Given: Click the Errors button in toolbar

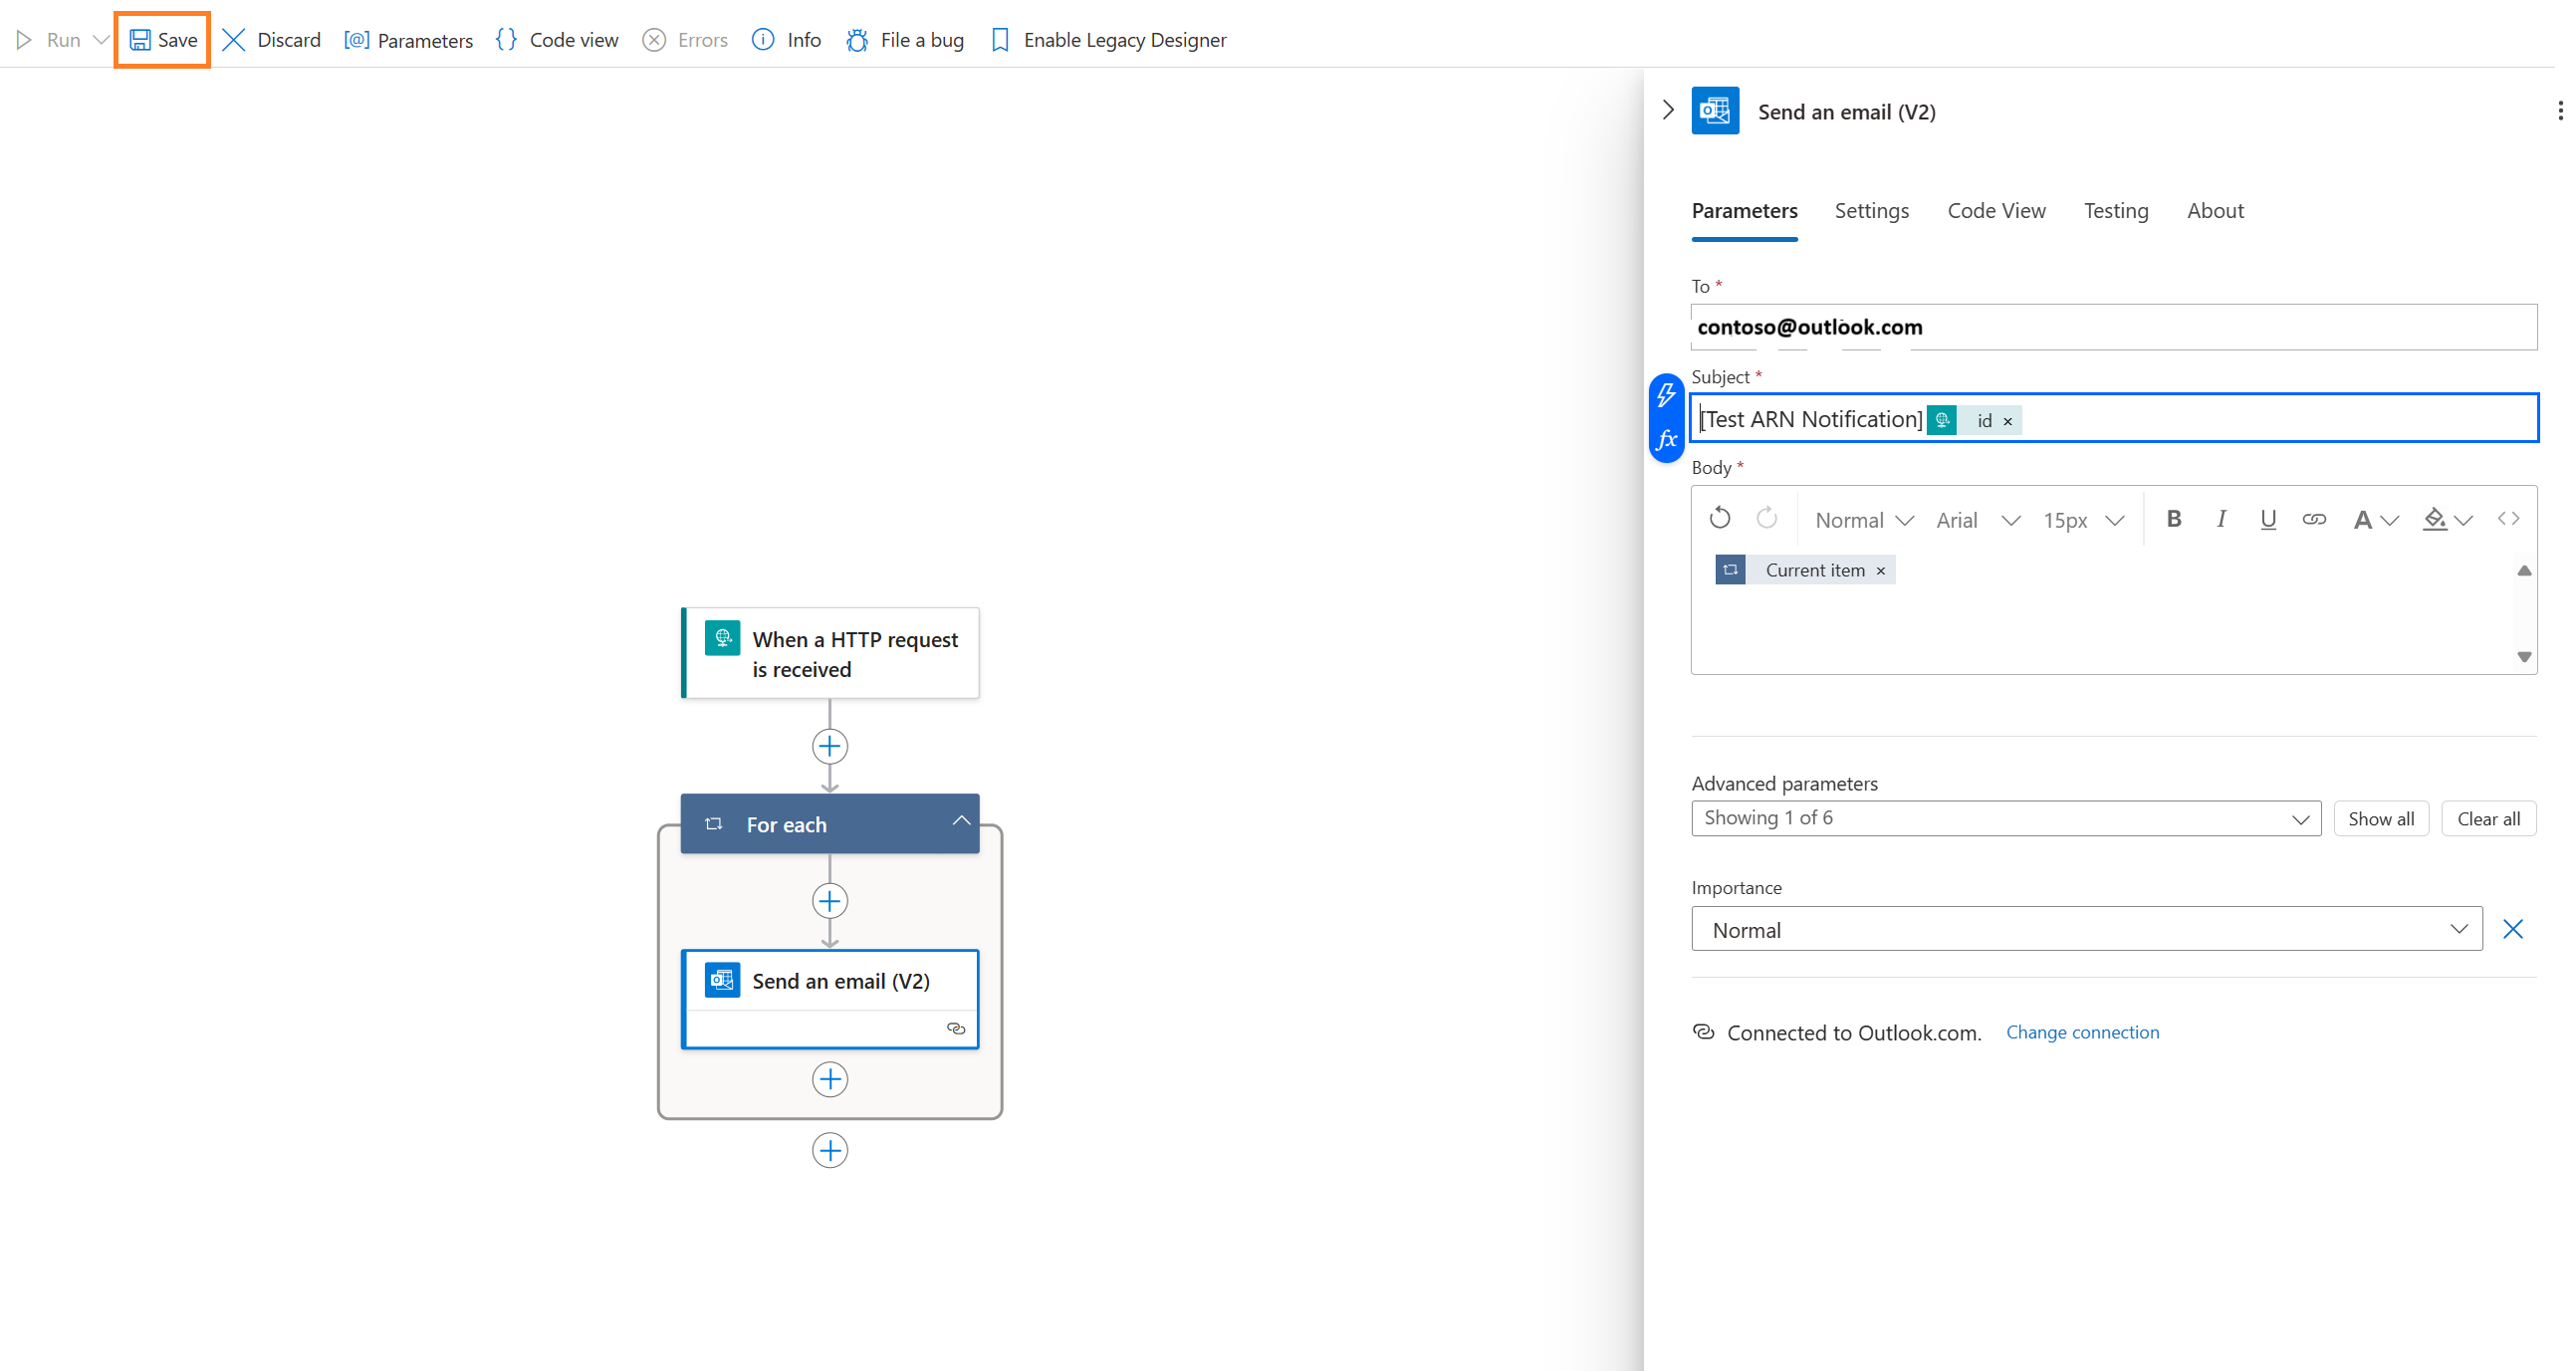Looking at the screenshot, I should [x=690, y=38].
